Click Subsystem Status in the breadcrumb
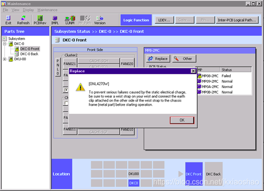 click(72, 32)
